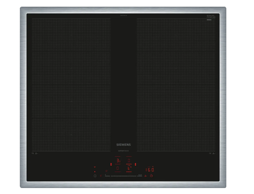Click the Schott Ceran label

coord(211,17)
